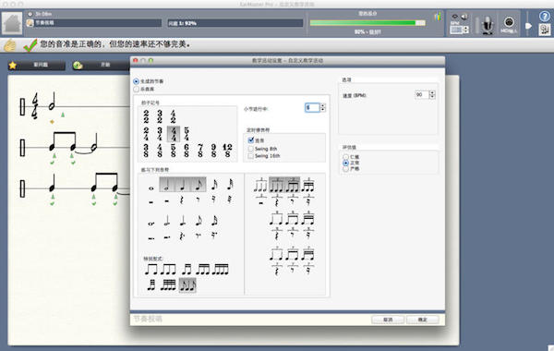Focus the BPM field showing 90

click(422, 95)
